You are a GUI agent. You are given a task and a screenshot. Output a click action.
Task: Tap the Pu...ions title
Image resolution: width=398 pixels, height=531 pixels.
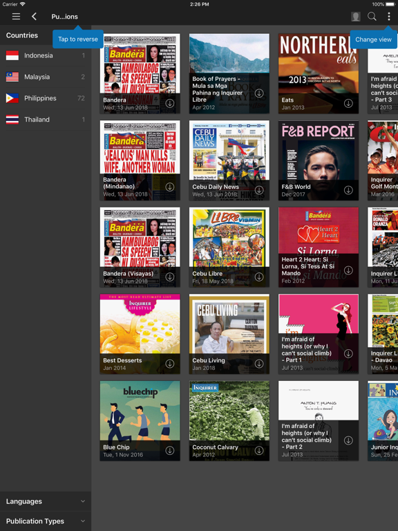tap(65, 17)
